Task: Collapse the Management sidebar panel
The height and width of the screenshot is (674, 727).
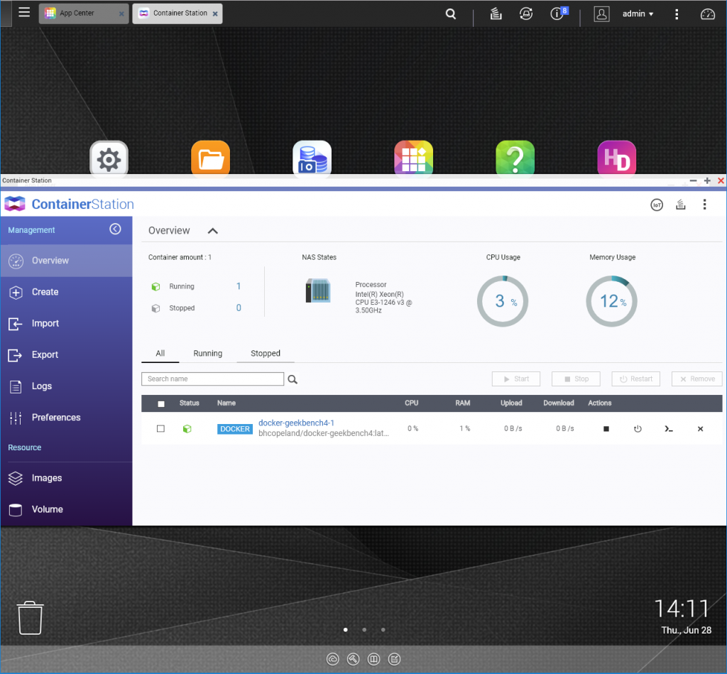Action: (115, 229)
